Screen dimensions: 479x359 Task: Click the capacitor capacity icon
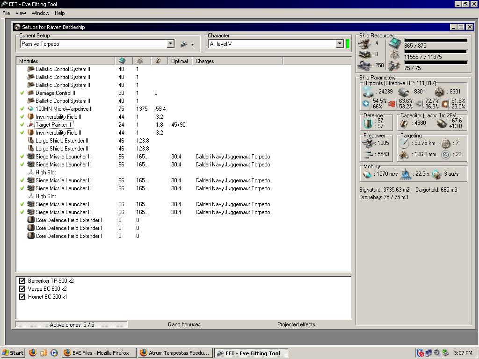coord(404,123)
